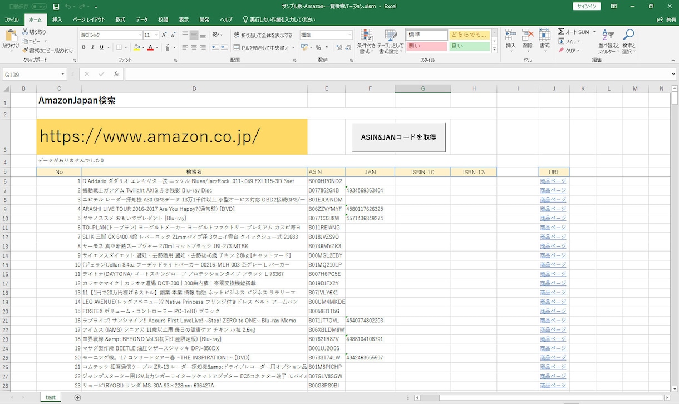Switch to the Formulas (数式) tab
This screenshot has width=679, height=404.
pos(120,19)
